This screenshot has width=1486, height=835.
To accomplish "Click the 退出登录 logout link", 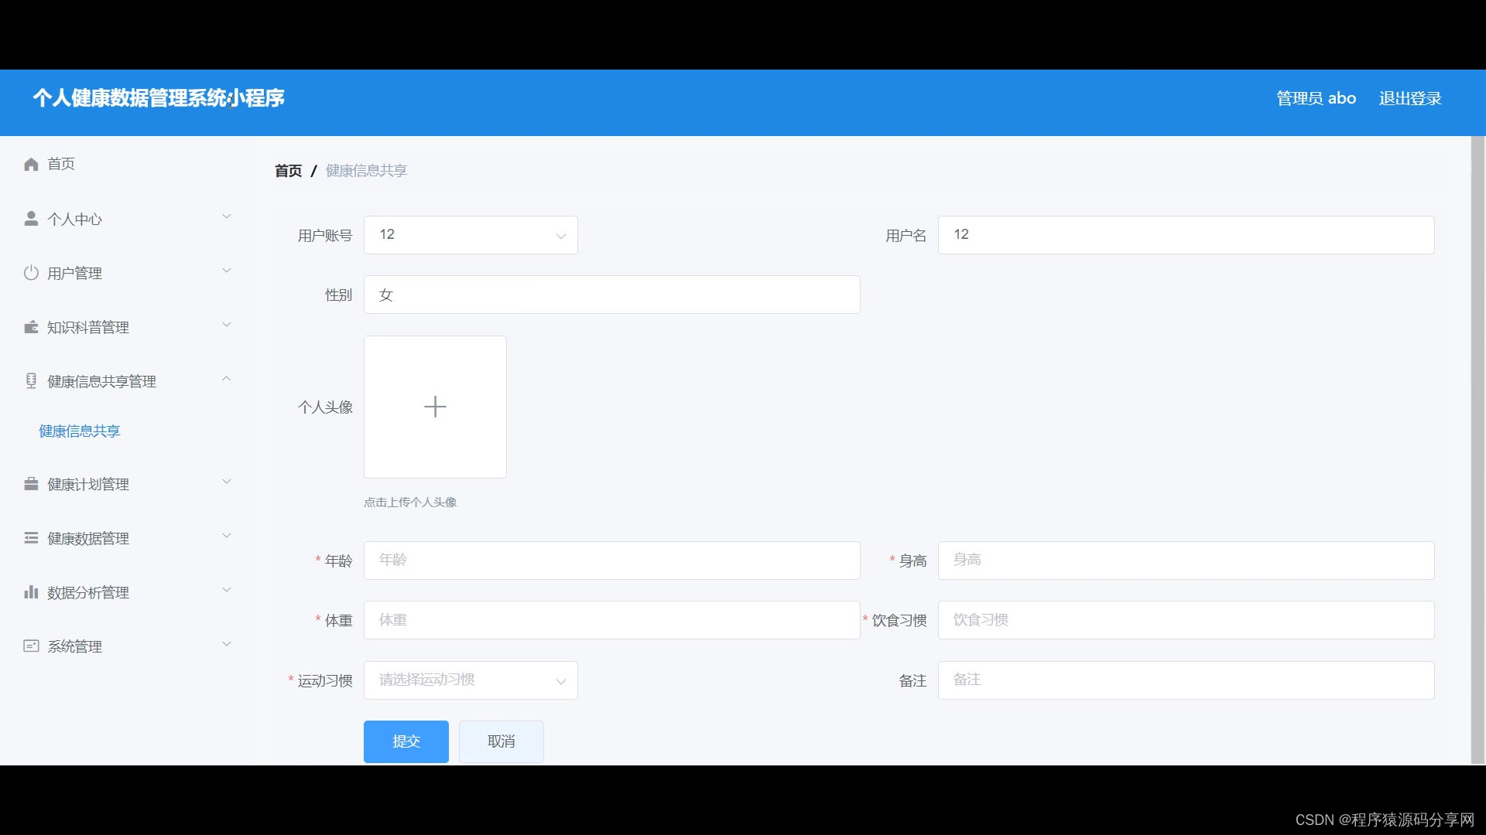I will tap(1410, 98).
